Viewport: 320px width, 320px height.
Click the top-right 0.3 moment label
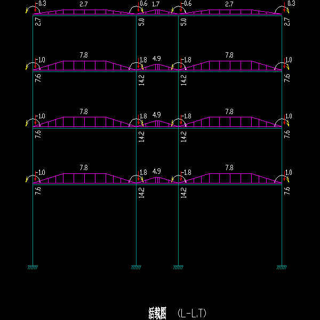pyautogui.click(x=290, y=4)
